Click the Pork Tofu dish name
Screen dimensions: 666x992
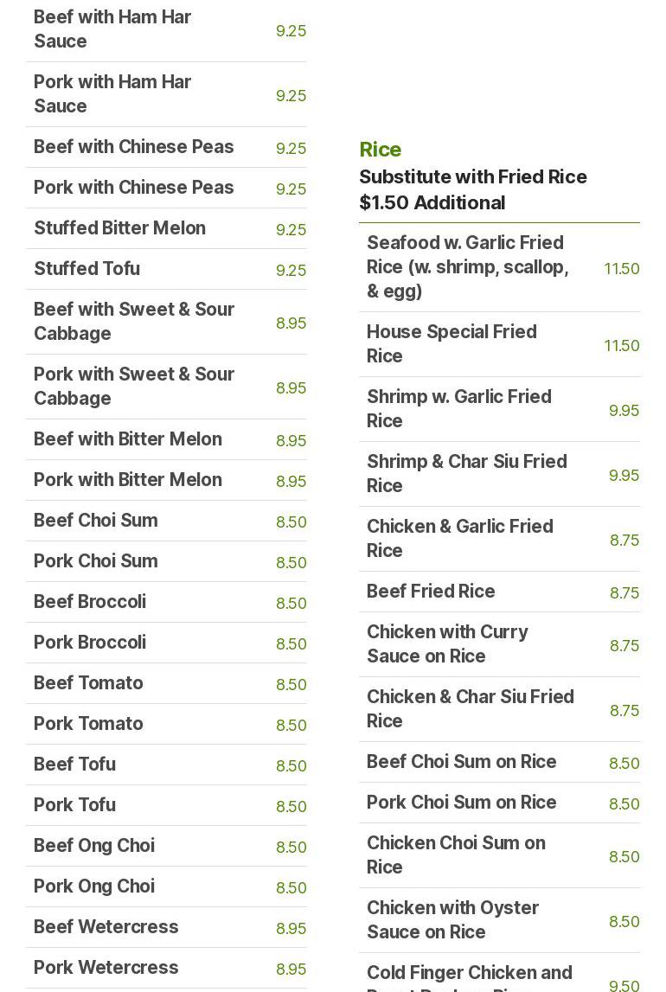pyautogui.click(x=74, y=805)
